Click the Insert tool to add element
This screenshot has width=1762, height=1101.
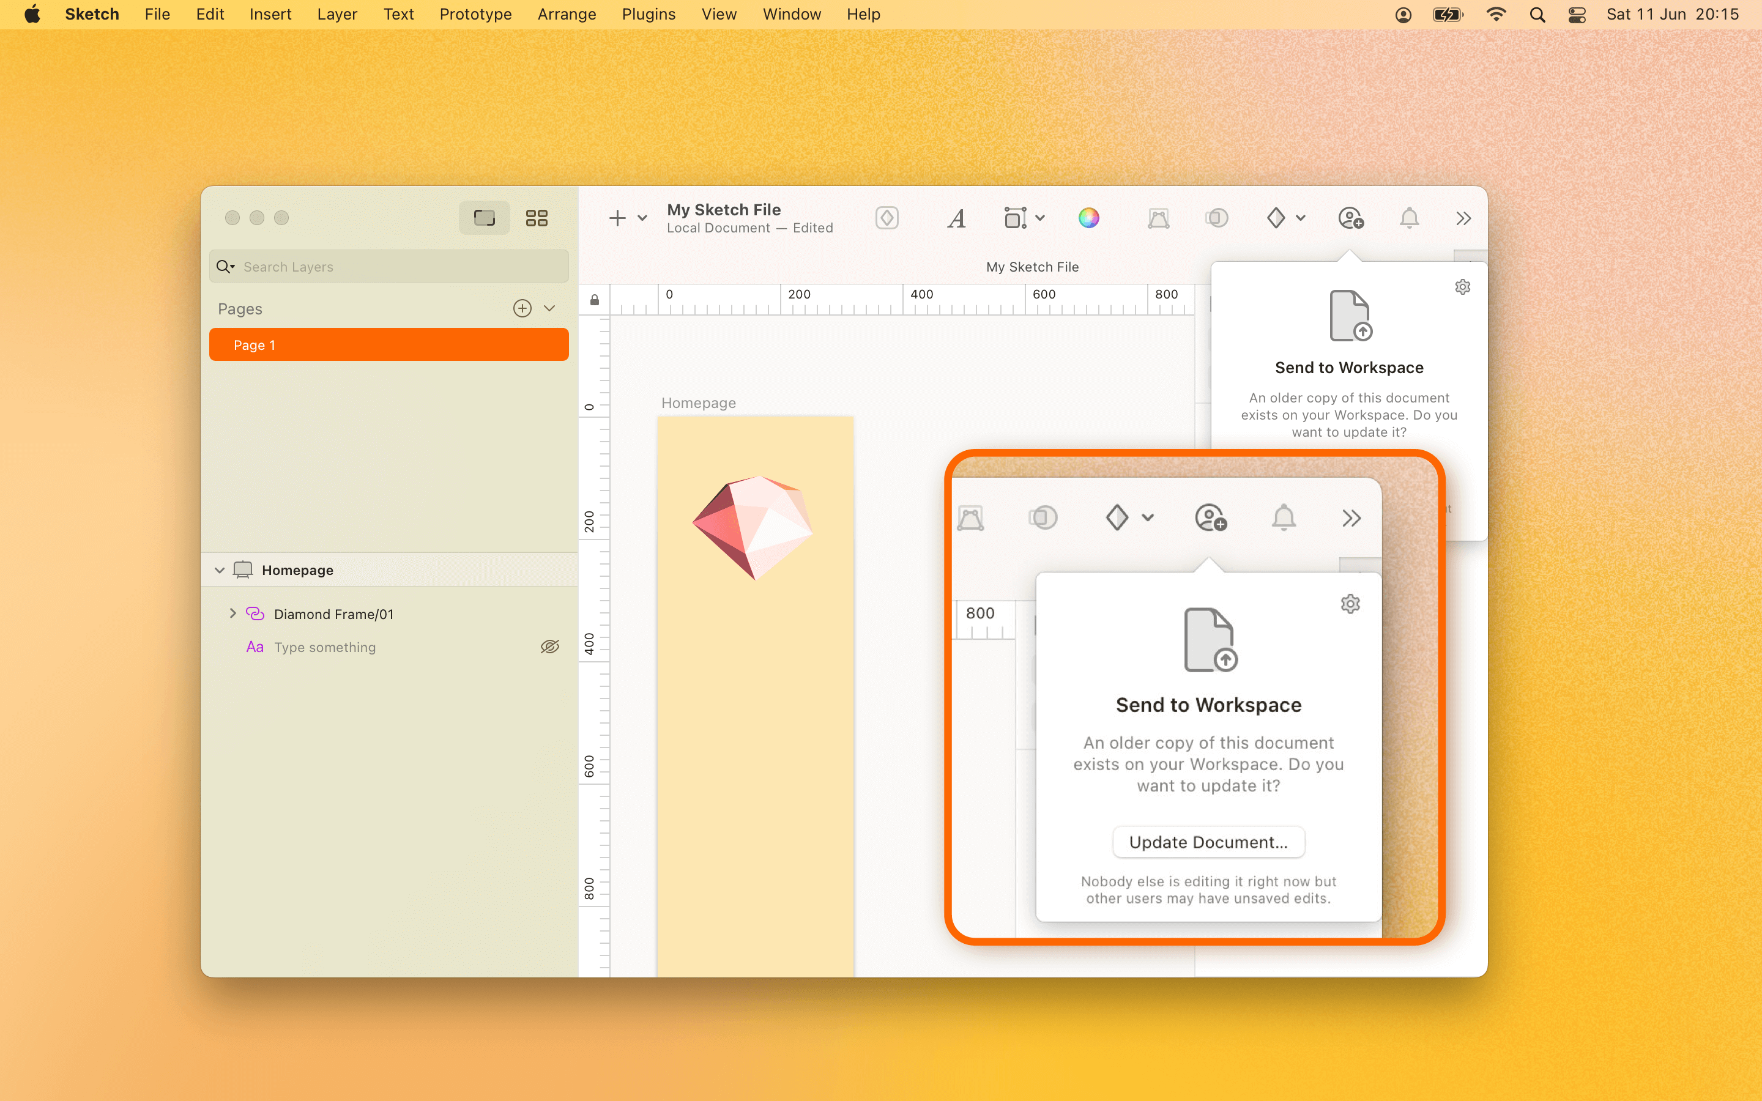coord(620,217)
